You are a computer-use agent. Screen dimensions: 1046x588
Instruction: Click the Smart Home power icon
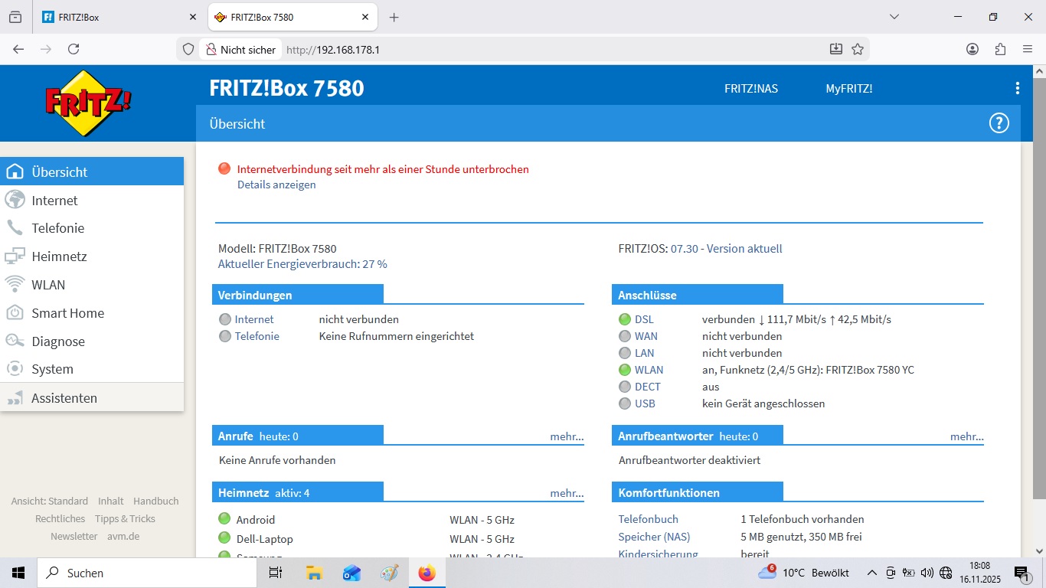tap(15, 312)
